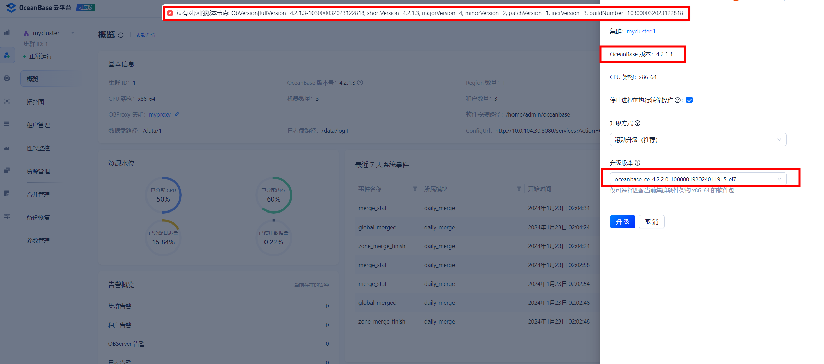Viewport: 824px width, 364px height.
Task: Open the sticky-note sidebar icon
Action: point(7,193)
